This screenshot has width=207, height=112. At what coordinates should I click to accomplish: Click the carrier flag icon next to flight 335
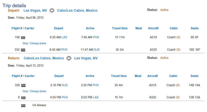23,85
